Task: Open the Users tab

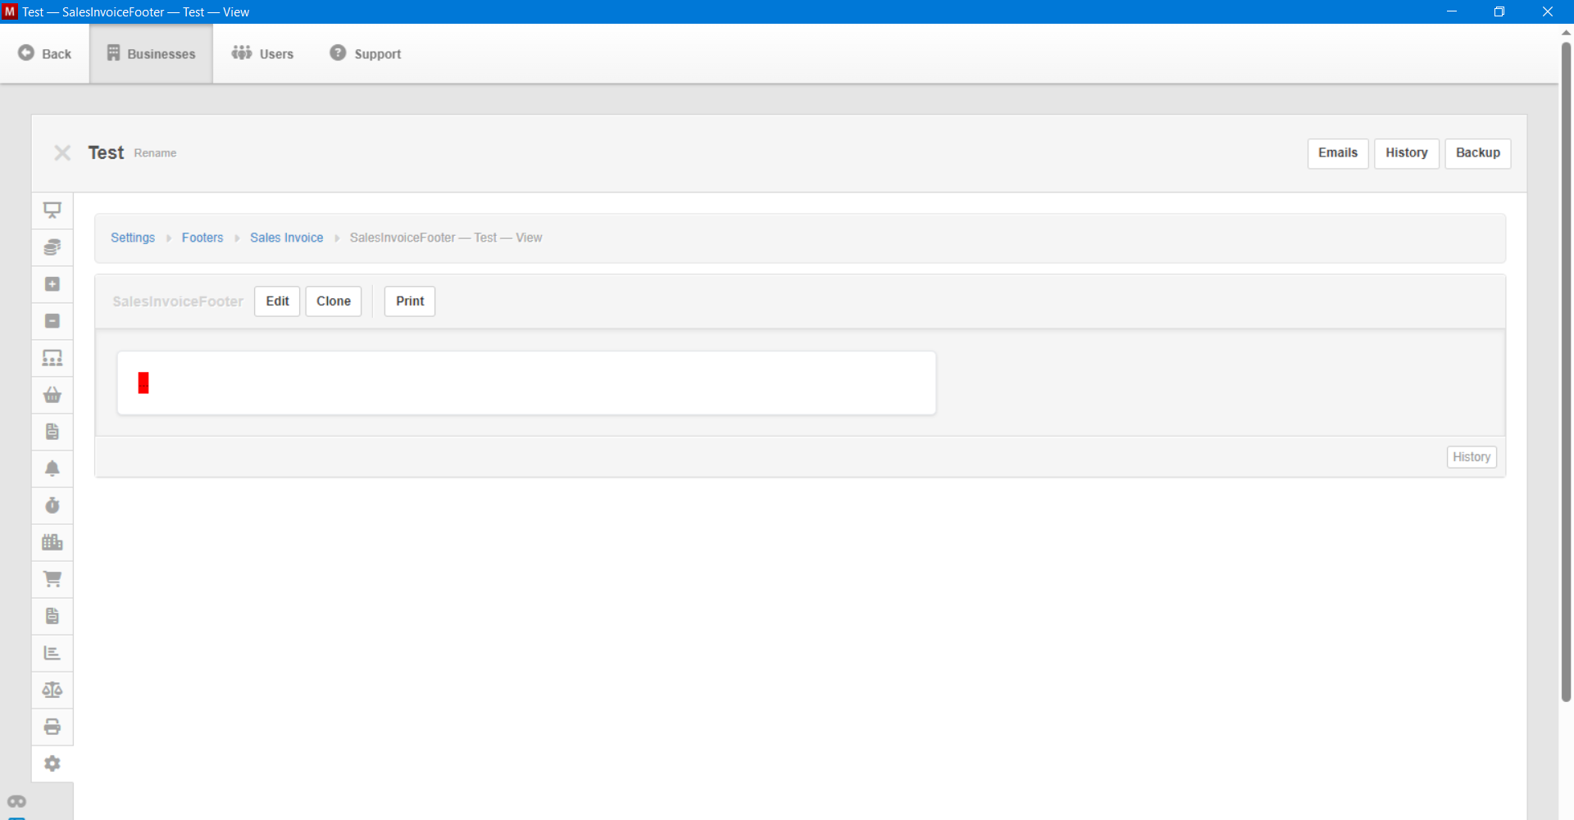Action: [262, 53]
